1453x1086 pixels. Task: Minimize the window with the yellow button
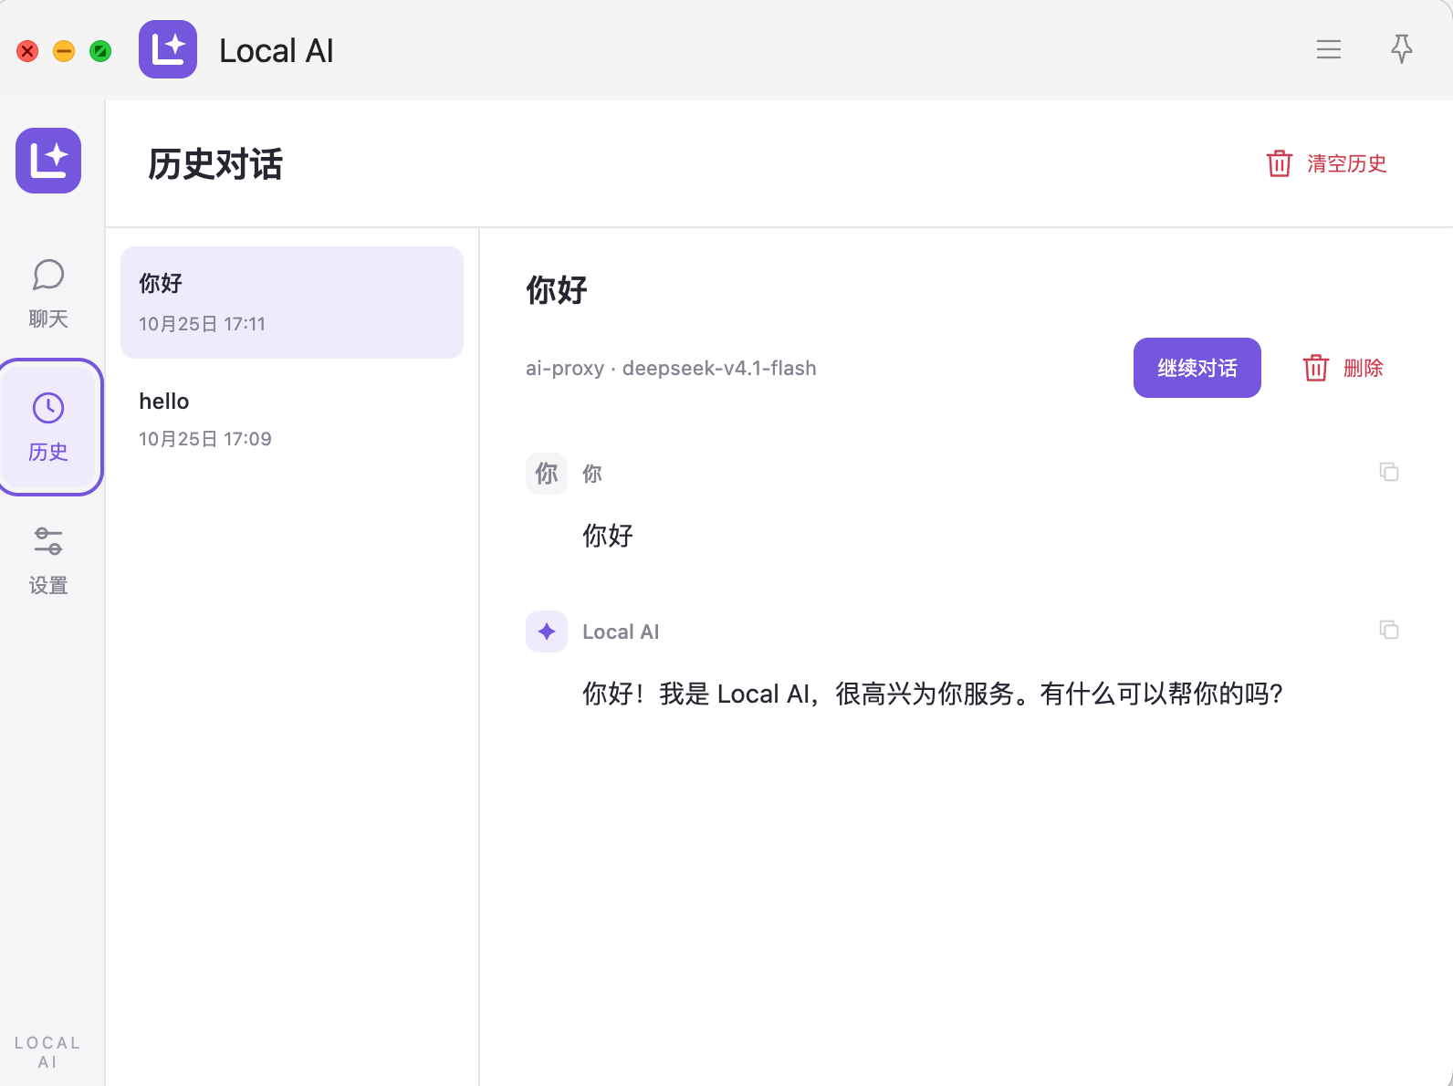click(64, 51)
